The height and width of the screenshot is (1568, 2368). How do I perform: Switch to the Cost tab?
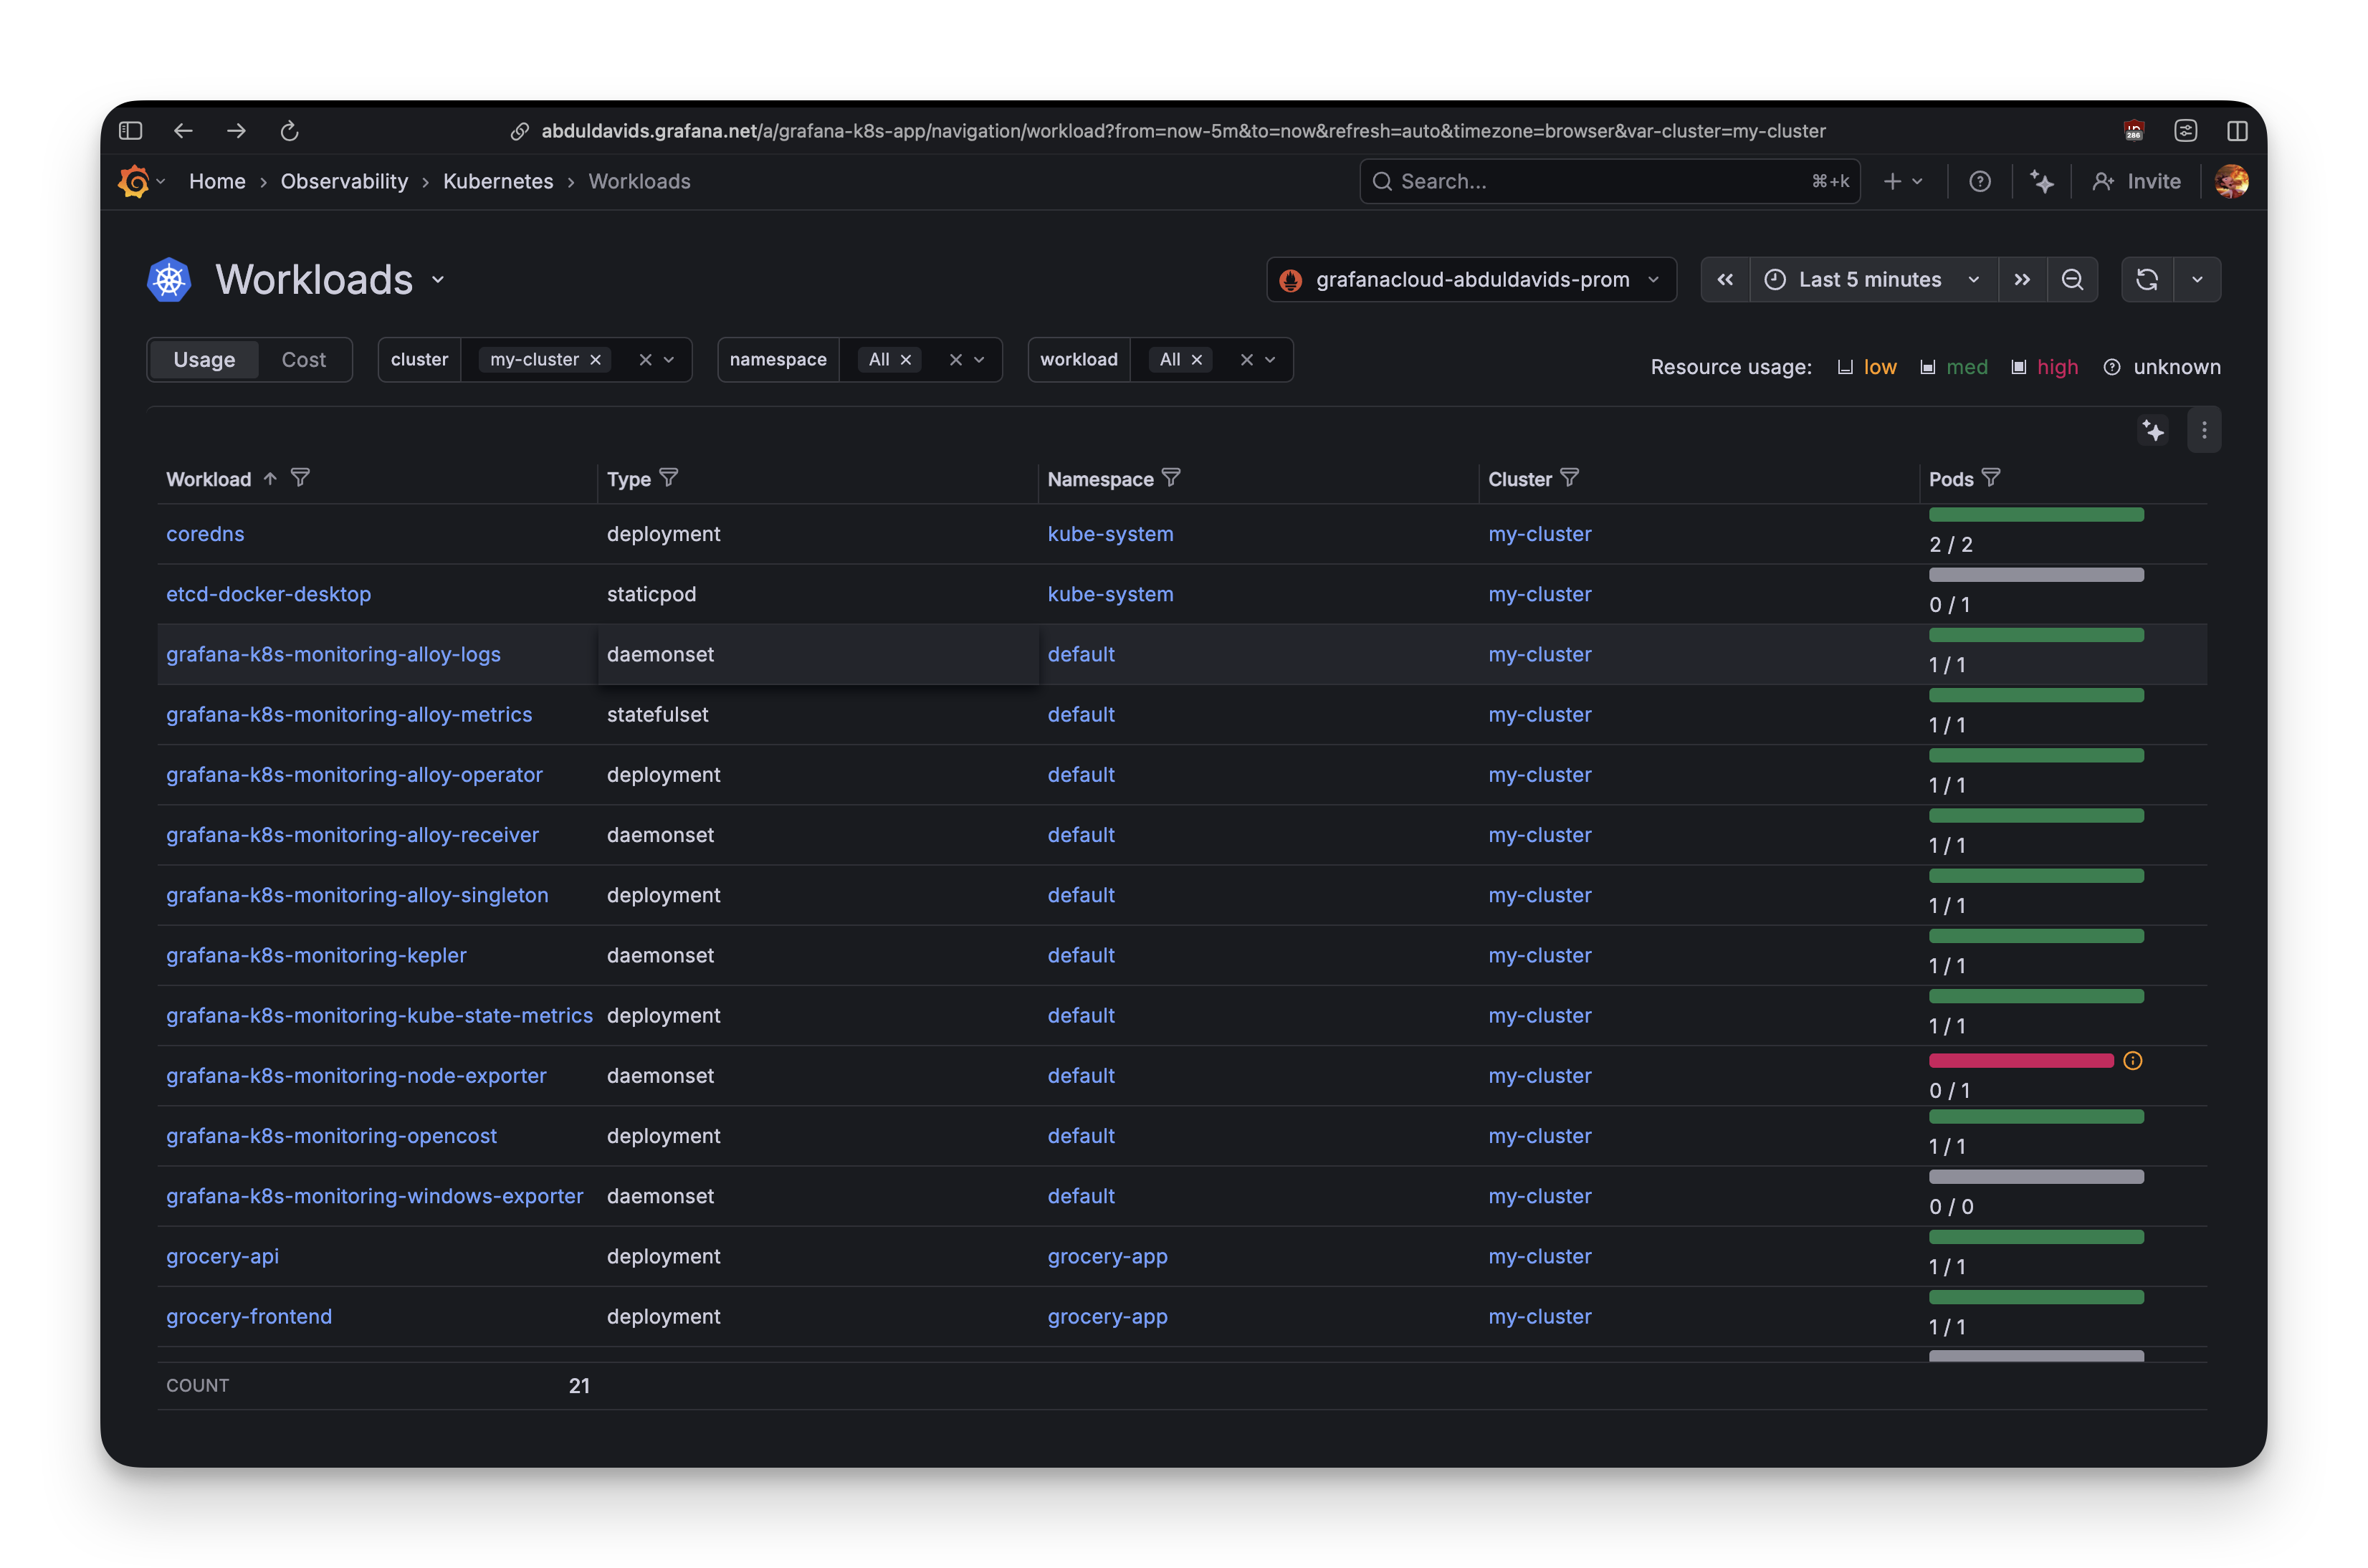[303, 359]
